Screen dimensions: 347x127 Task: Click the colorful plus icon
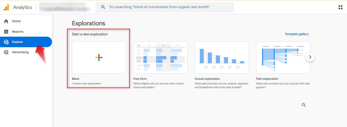pos(99,57)
